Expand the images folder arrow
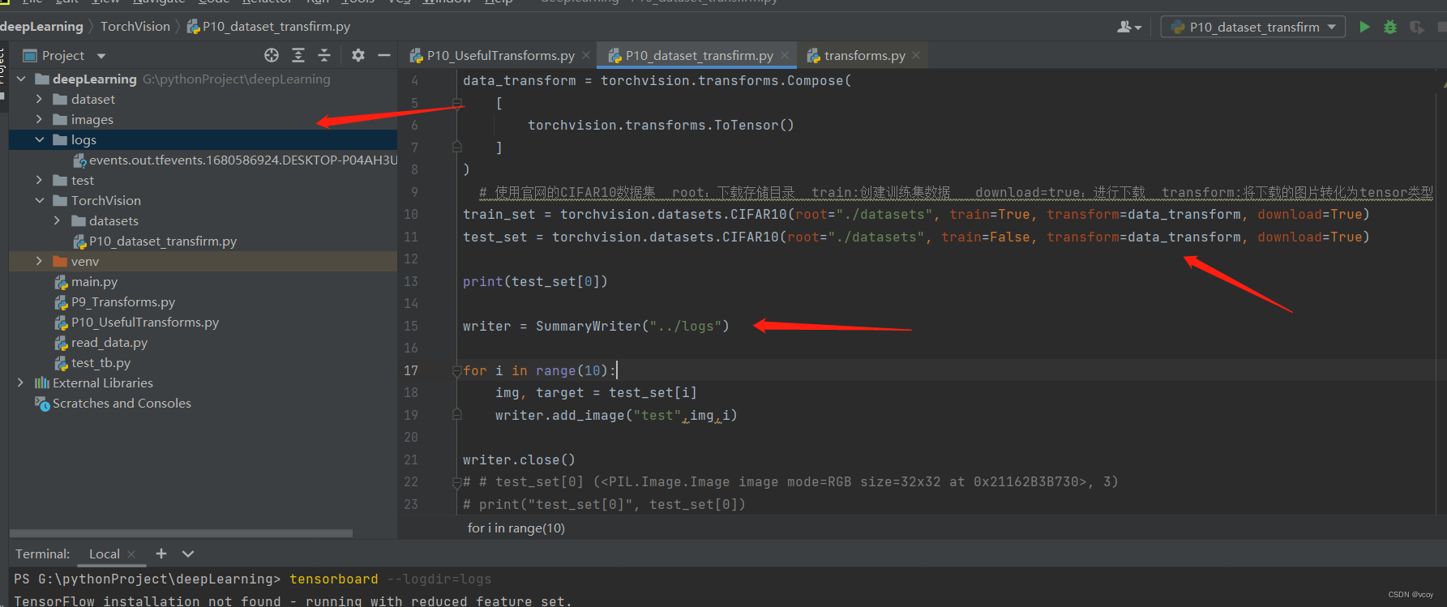Viewport: 1447px width, 607px height. tap(39, 119)
